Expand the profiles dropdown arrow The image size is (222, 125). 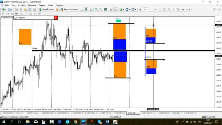point(12,9)
